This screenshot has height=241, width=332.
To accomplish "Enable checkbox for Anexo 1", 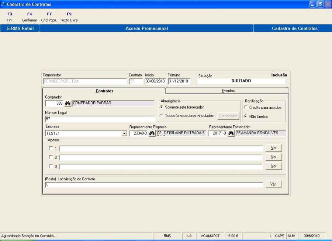I will (51, 148).
